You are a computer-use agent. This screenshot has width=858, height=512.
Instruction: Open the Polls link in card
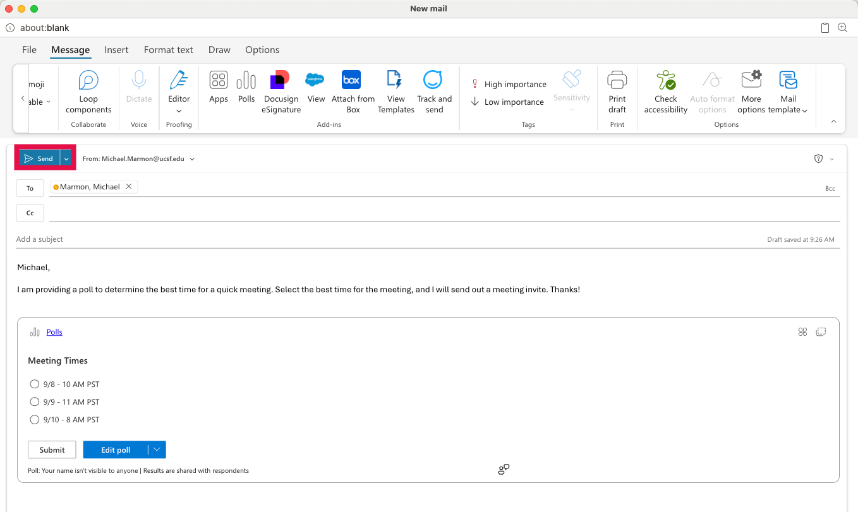click(54, 332)
